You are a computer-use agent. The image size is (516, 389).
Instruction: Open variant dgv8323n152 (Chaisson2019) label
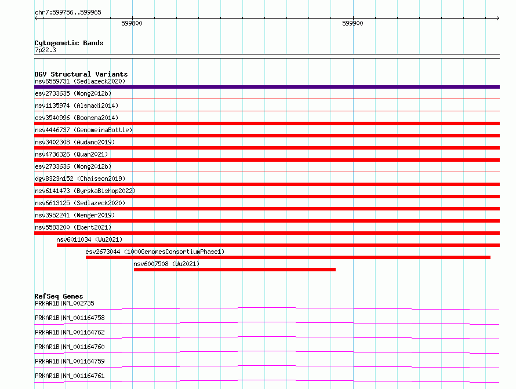tap(80, 179)
